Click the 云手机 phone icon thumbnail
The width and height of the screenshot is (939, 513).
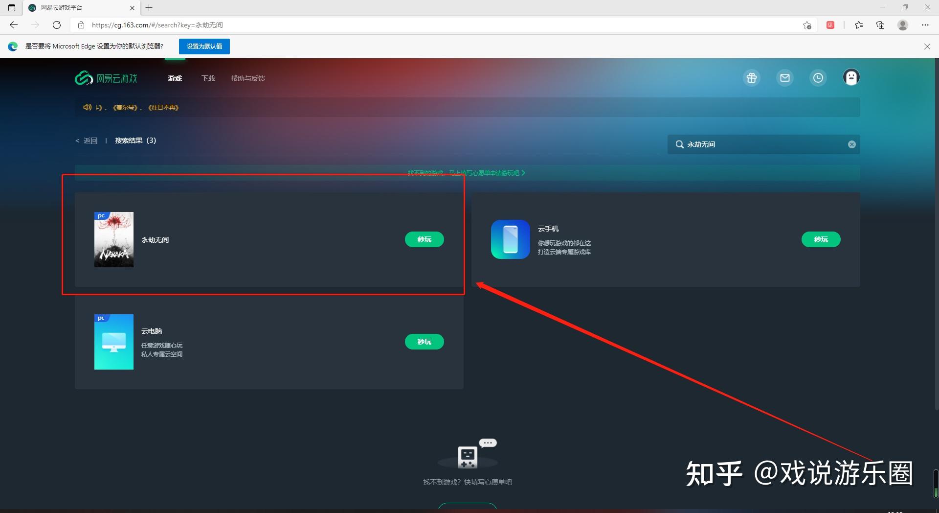pos(511,239)
